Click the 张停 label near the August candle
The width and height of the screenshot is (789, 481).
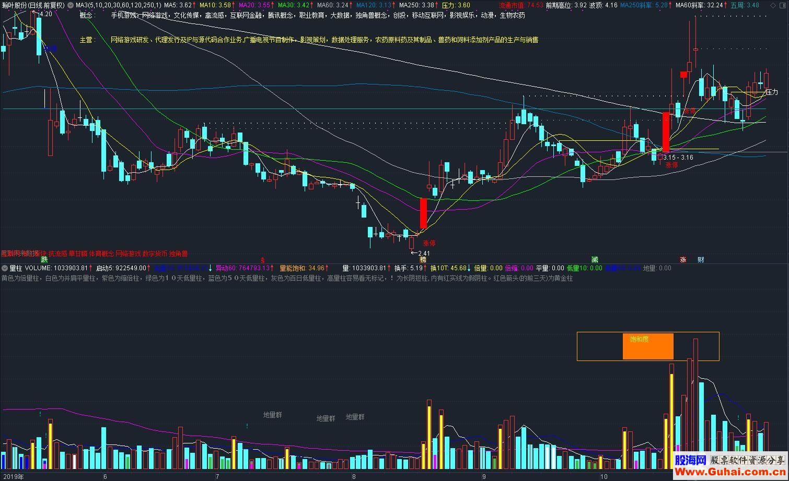tap(429, 243)
